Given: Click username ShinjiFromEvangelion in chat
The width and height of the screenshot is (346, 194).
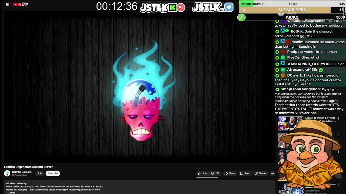Looking at the screenshot, I should (301, 89).
